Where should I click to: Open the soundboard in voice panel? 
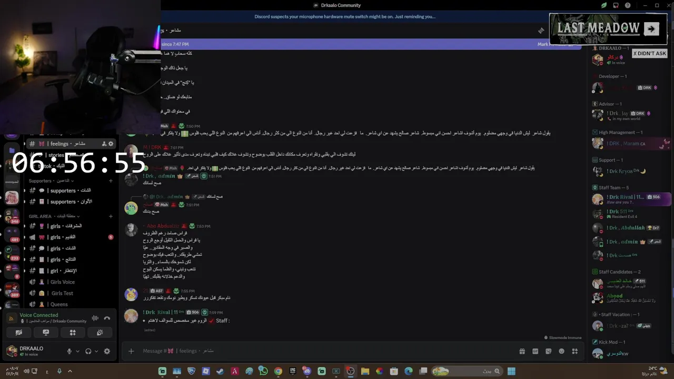point(100,332)
